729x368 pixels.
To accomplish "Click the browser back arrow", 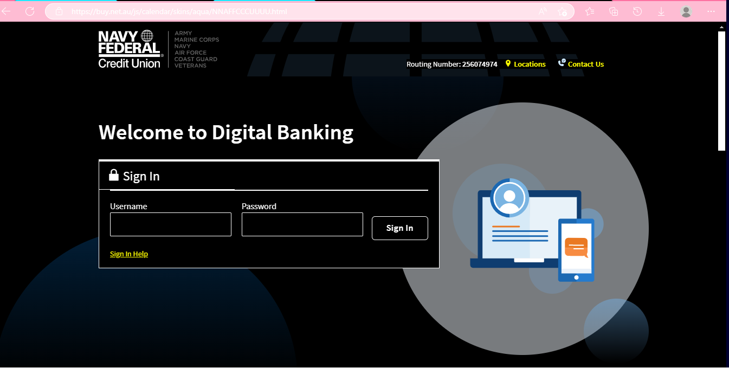I will pos(7,11).
